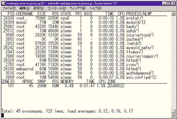Click the MEMORY header
Viewport: 177px width, 119px height.
tap(67, 81)
